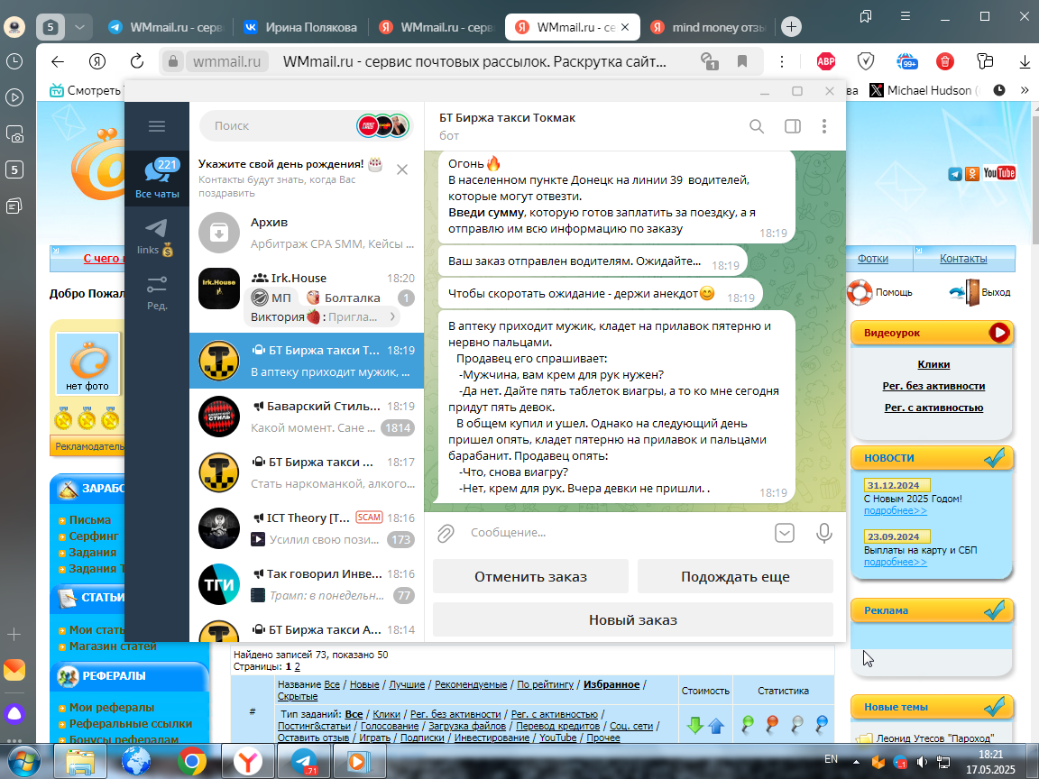
Task: Open the AdBlock Plus extension
Action: (825, 61)
